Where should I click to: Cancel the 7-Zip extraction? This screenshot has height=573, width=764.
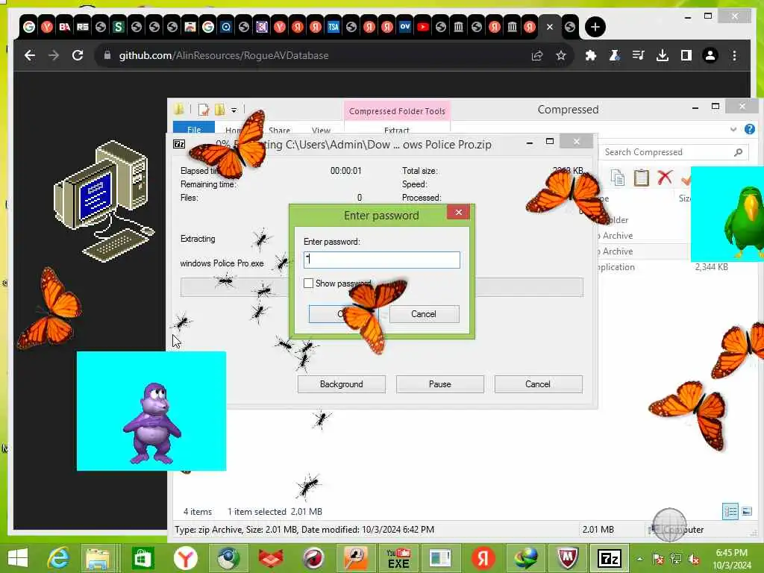[x=538, y=384]
